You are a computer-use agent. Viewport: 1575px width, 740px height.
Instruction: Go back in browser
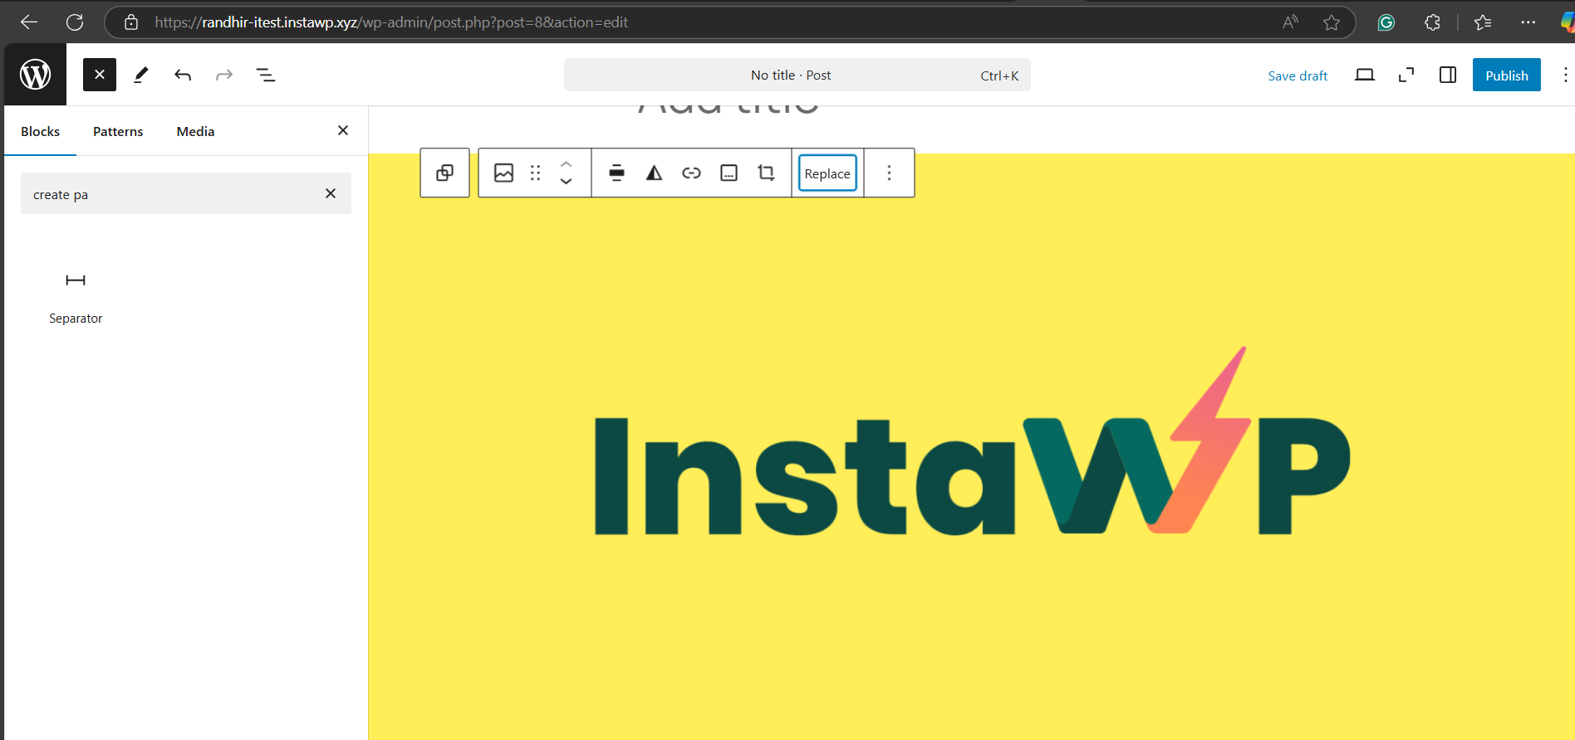[29, 22]
